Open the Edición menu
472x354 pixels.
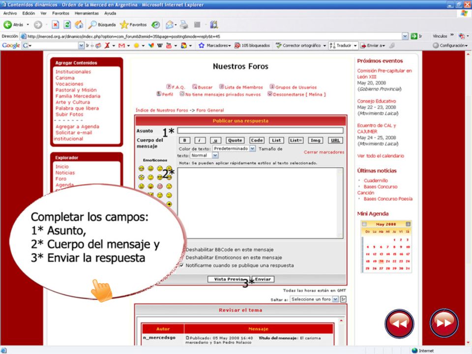click(29, 13)
